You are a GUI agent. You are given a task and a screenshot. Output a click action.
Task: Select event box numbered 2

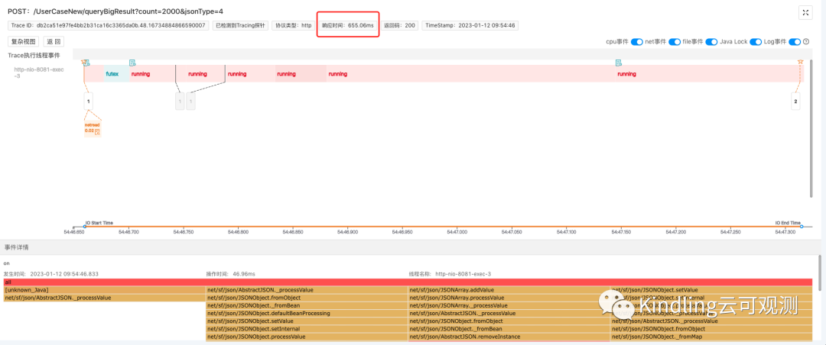coord(795,101)
